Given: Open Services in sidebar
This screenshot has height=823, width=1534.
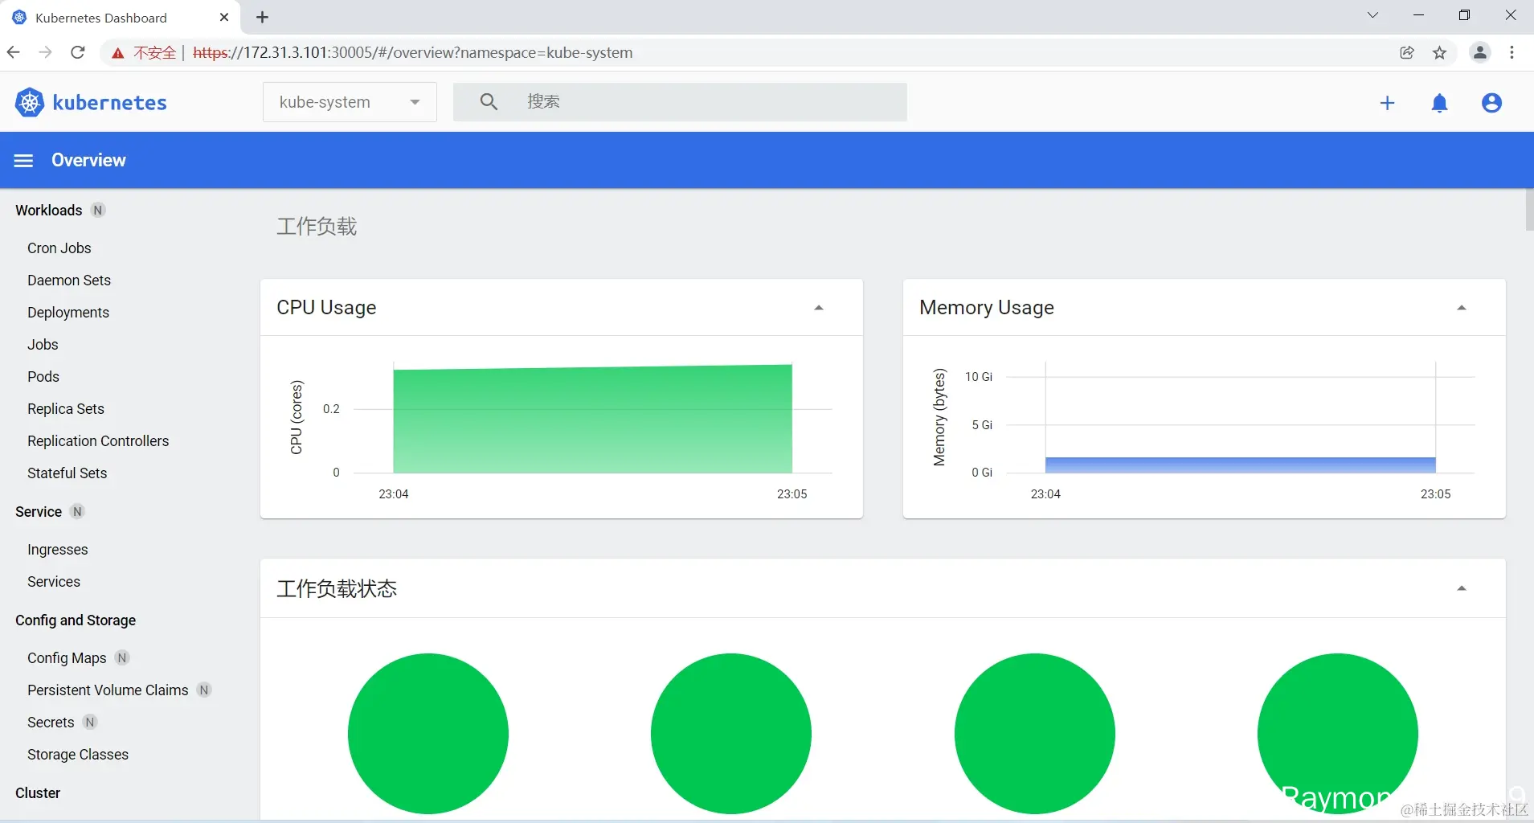Looking at the screenshot, I should point(54,581).
